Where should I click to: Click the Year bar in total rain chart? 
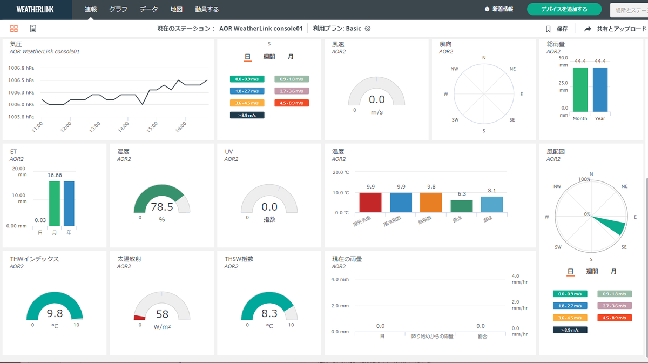pyautogui.click(x=600, y=90)
